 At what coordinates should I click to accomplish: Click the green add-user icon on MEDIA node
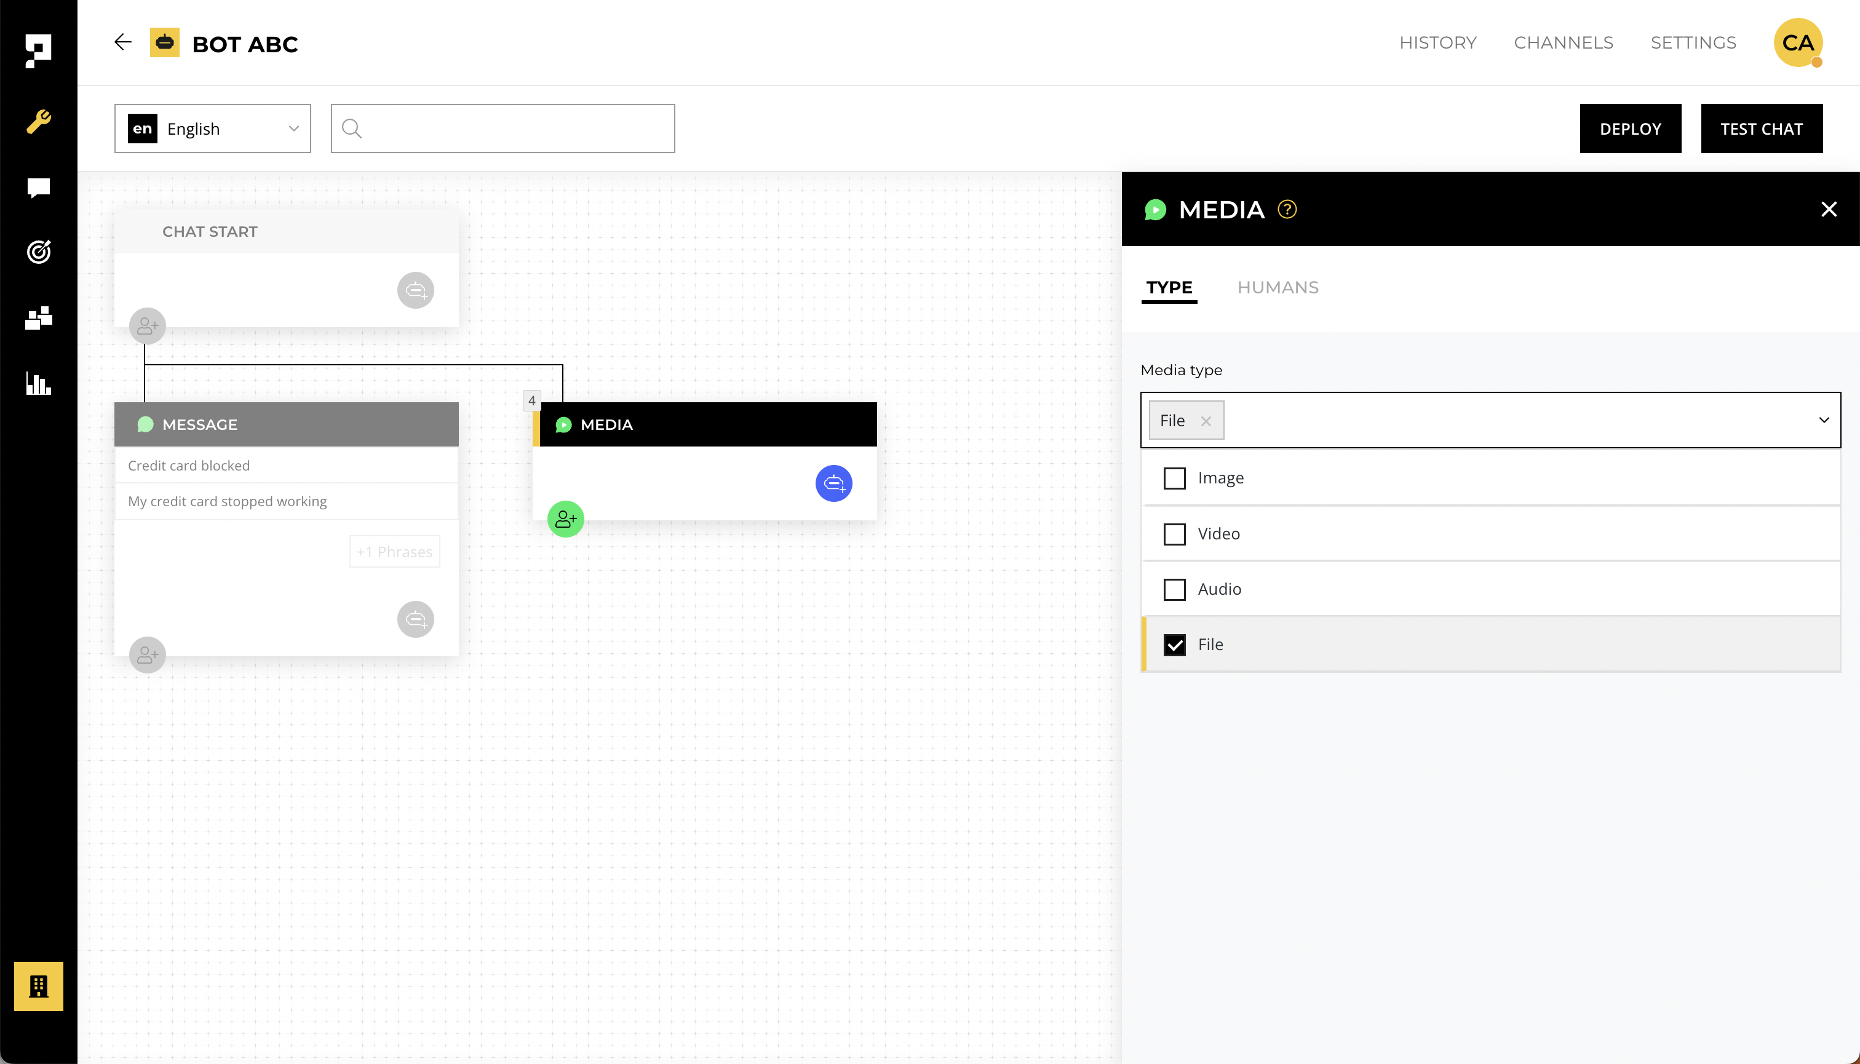(x=566, y=519)
